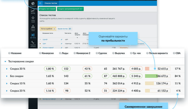Select the Тесты в работе tab

click(48, 29)
